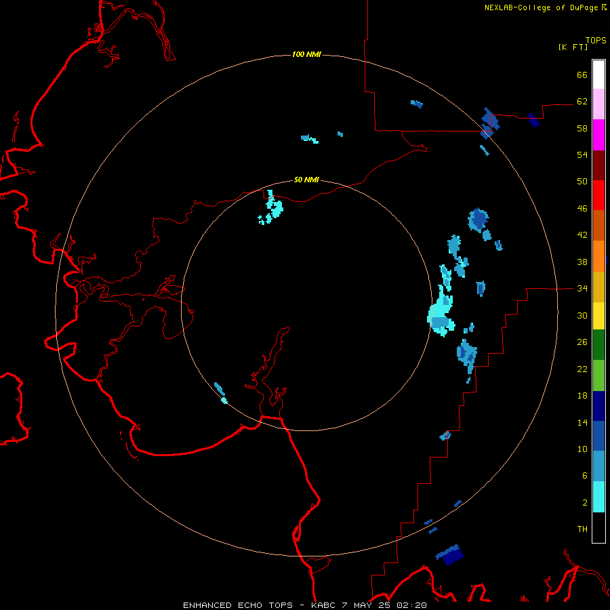Select the light green legend swatch

(x=598, y=375)
